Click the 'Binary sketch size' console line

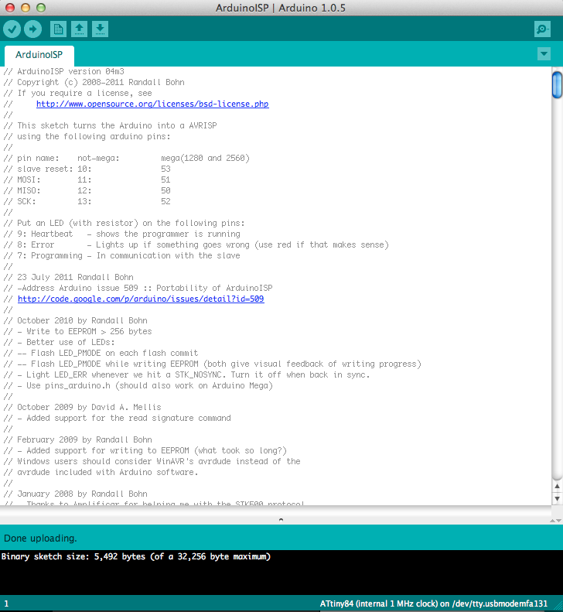(x=136, y=556)
